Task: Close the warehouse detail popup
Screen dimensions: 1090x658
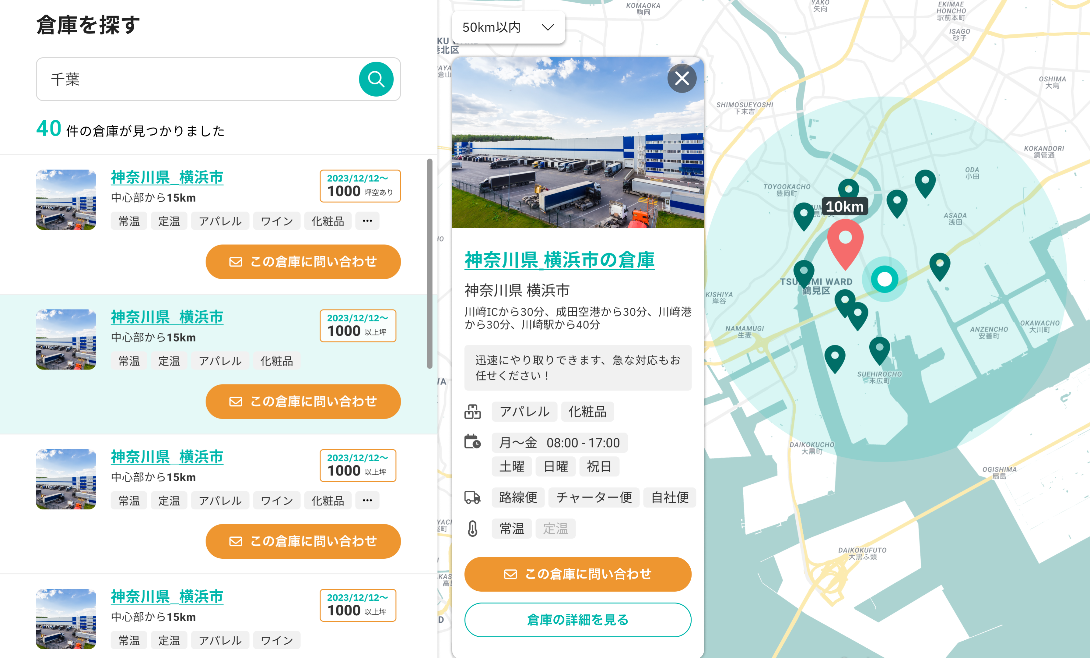Action: pyautogui.click(x=682, y=78)
